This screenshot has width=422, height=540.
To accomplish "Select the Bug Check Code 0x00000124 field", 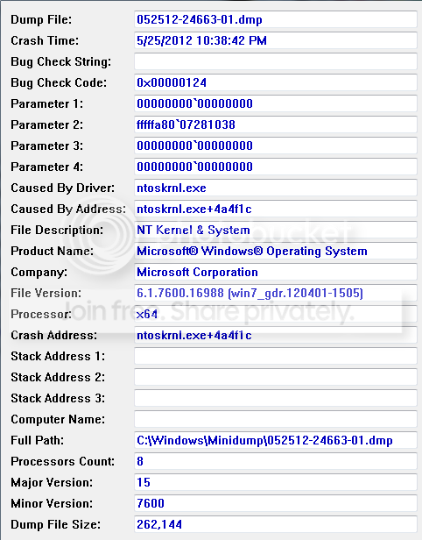I will coord(276,82).
